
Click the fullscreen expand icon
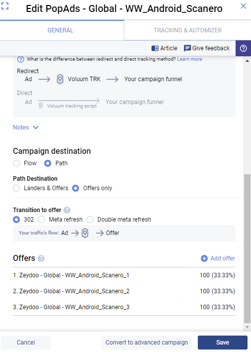coord(4,6)
